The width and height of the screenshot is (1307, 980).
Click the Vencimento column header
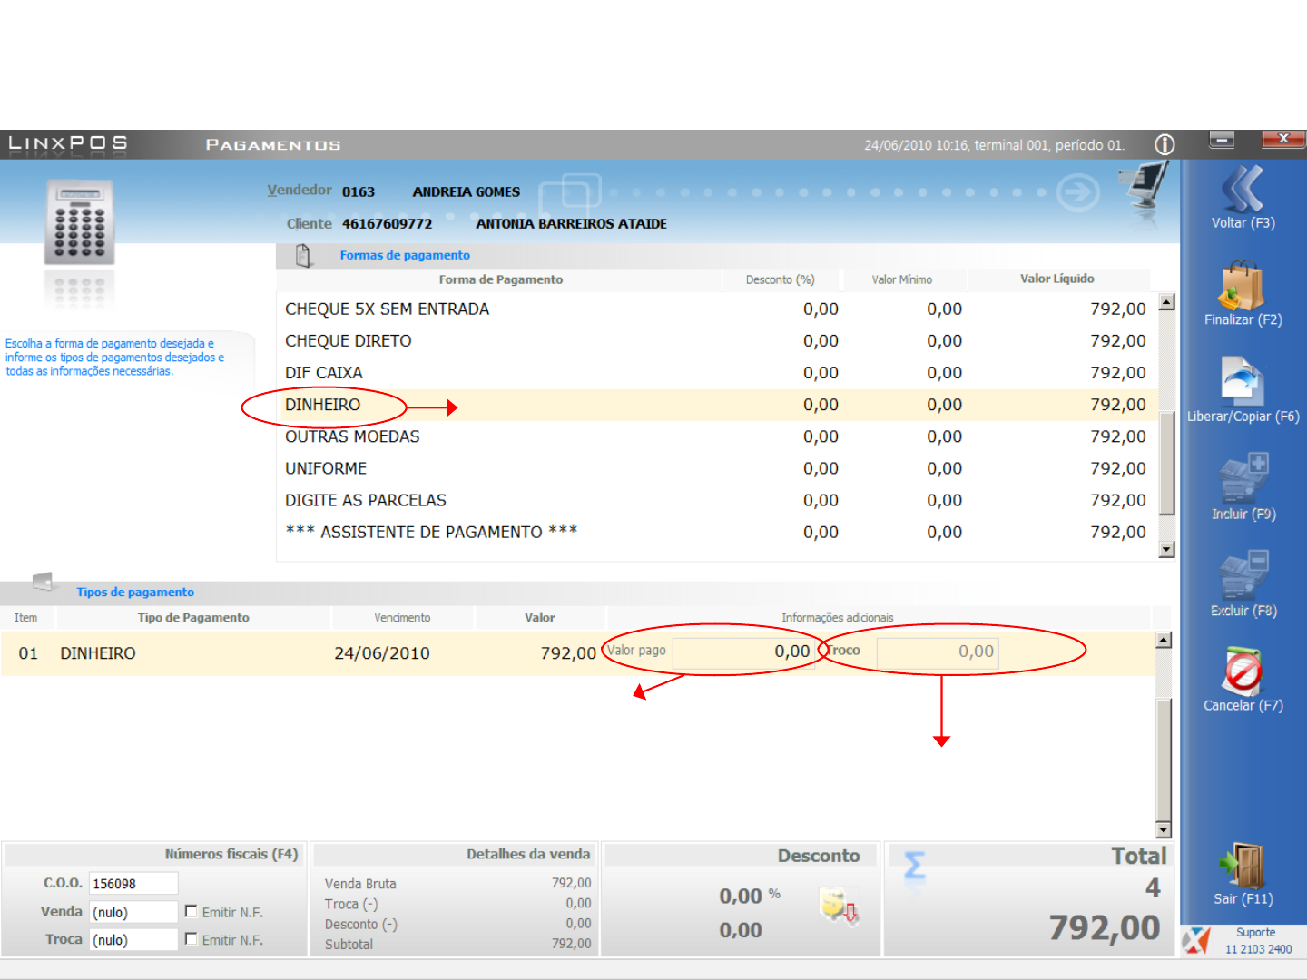402,618
